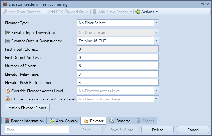Expand the Elevator Output Downstream dropdown arrow
Screen dimensions: 212x136
click(156, 41)
